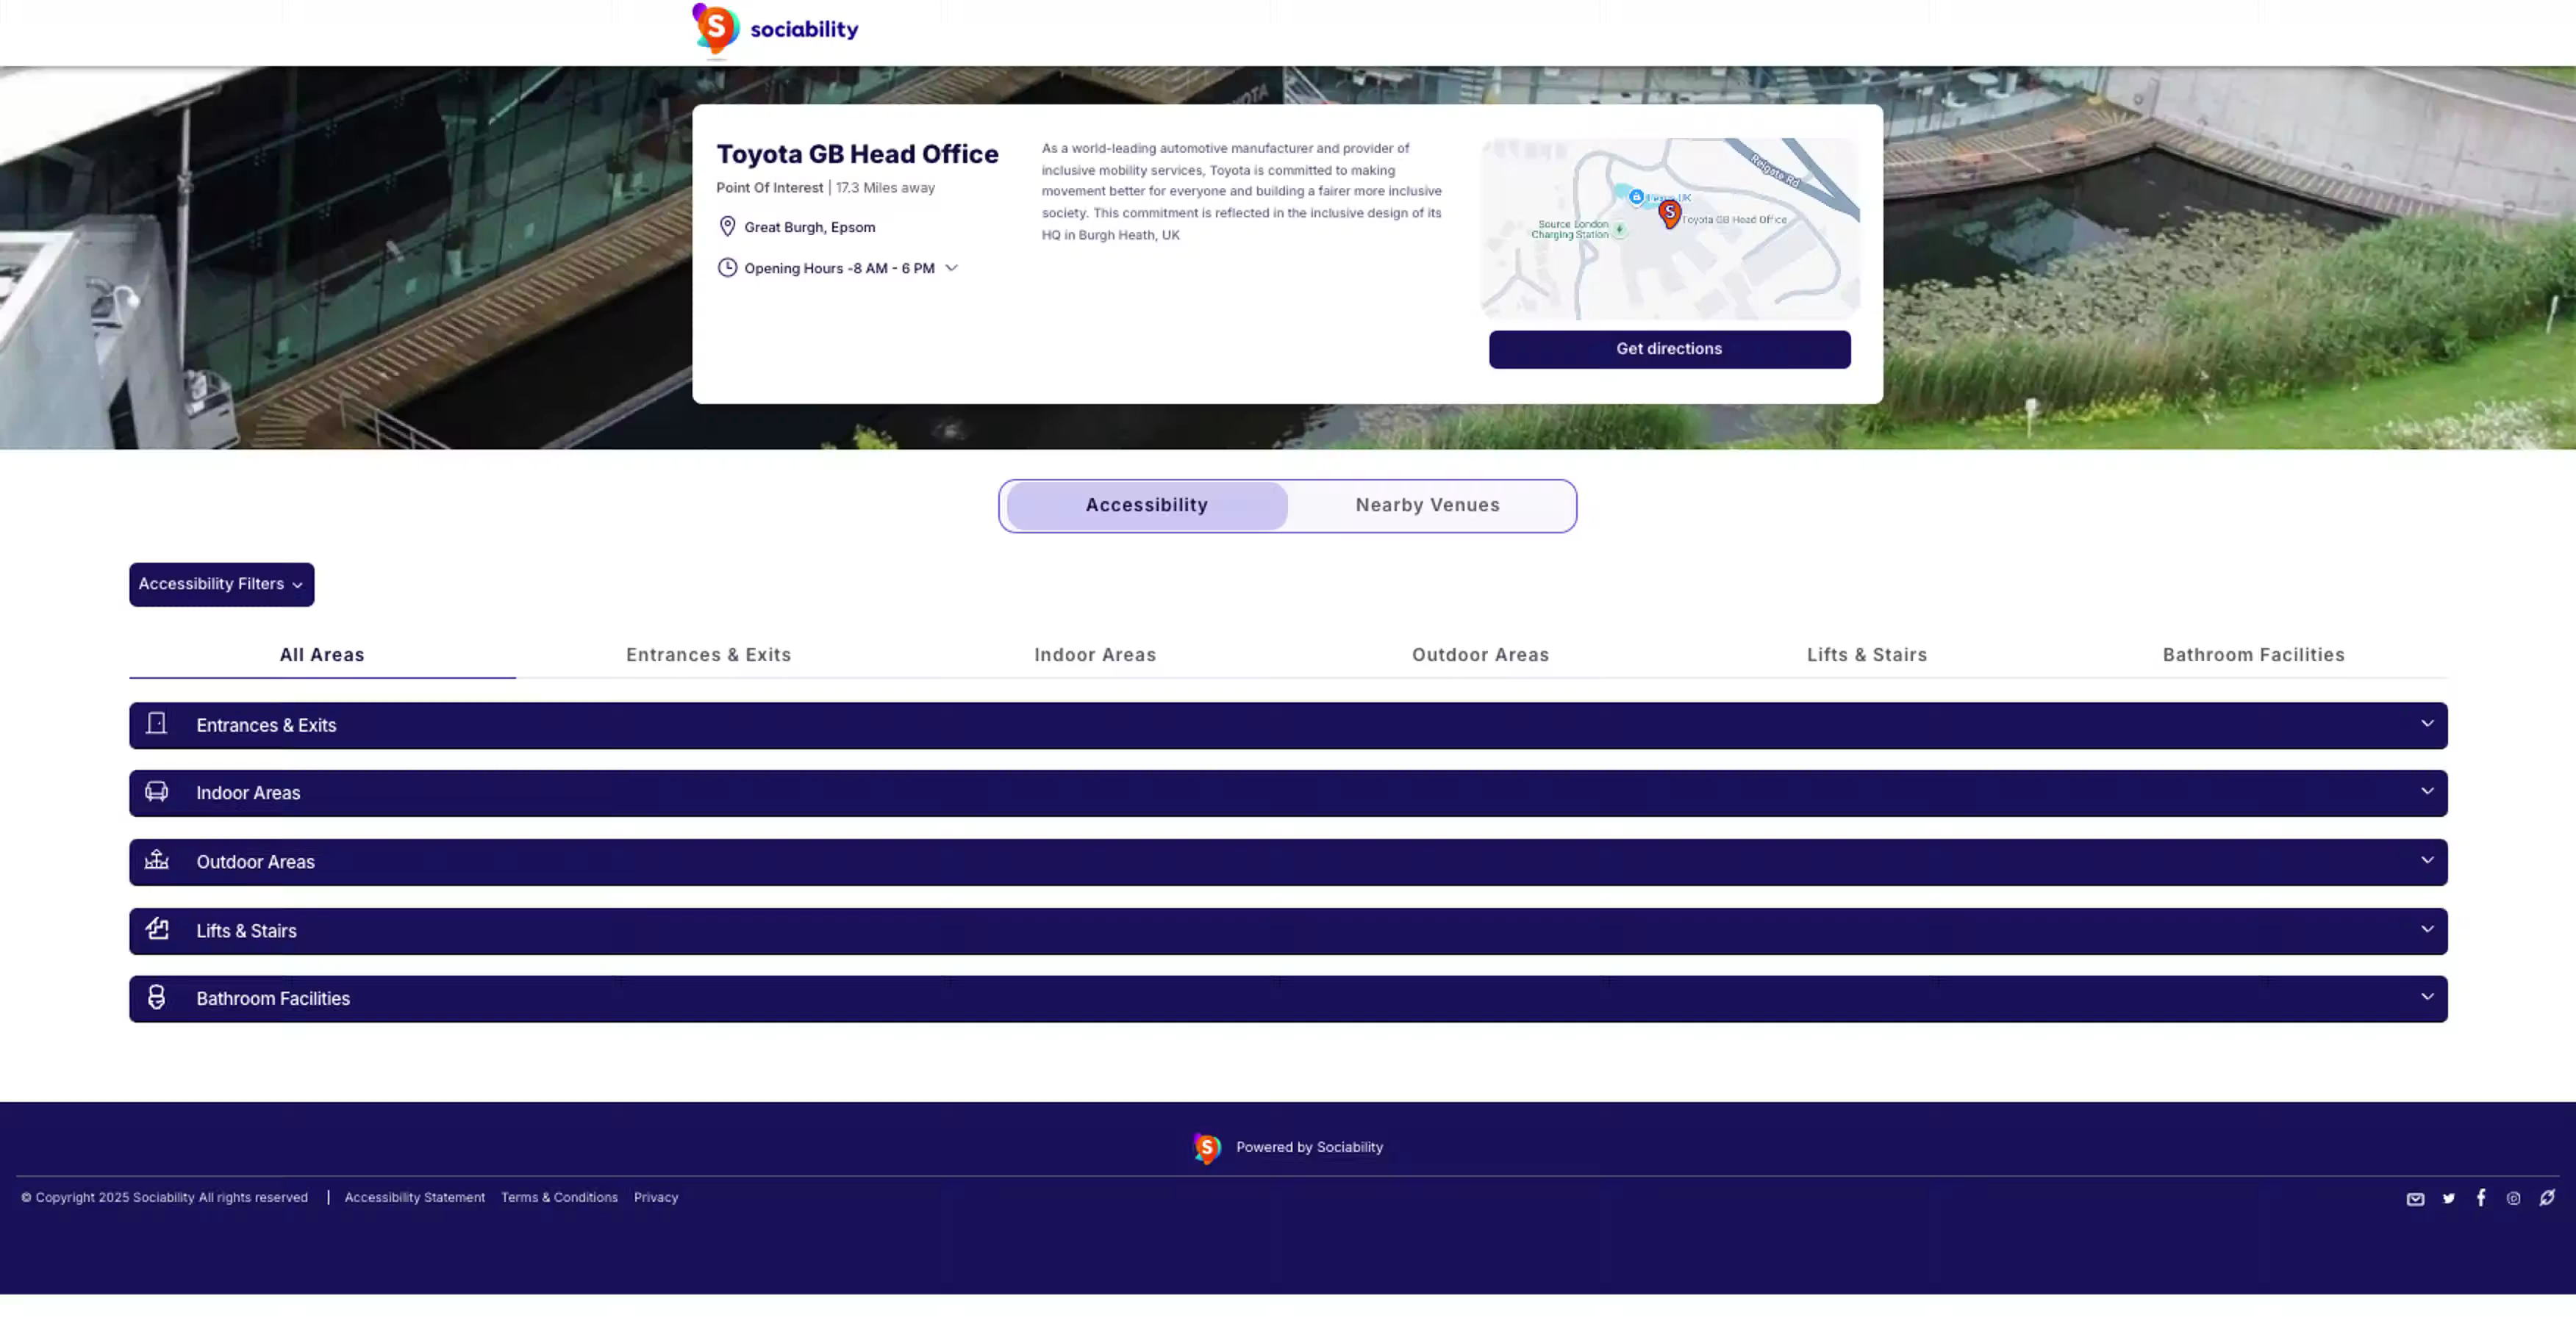Expand the Opening Hours 8 AM - 6 PM dropdown

[x=951, y=268]
